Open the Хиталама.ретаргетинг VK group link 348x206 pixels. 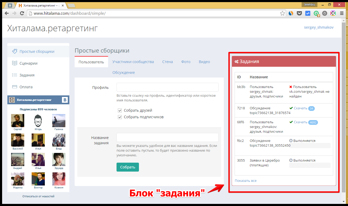34,100
